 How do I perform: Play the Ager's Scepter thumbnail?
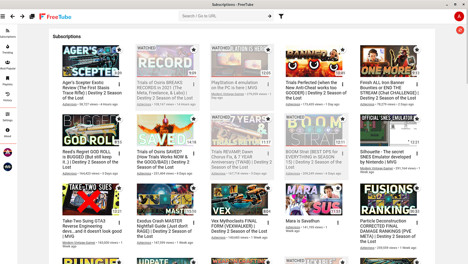pyautogui.click(x=90, y=61)
